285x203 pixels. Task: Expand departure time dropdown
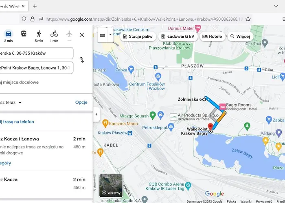pos(20,103)
